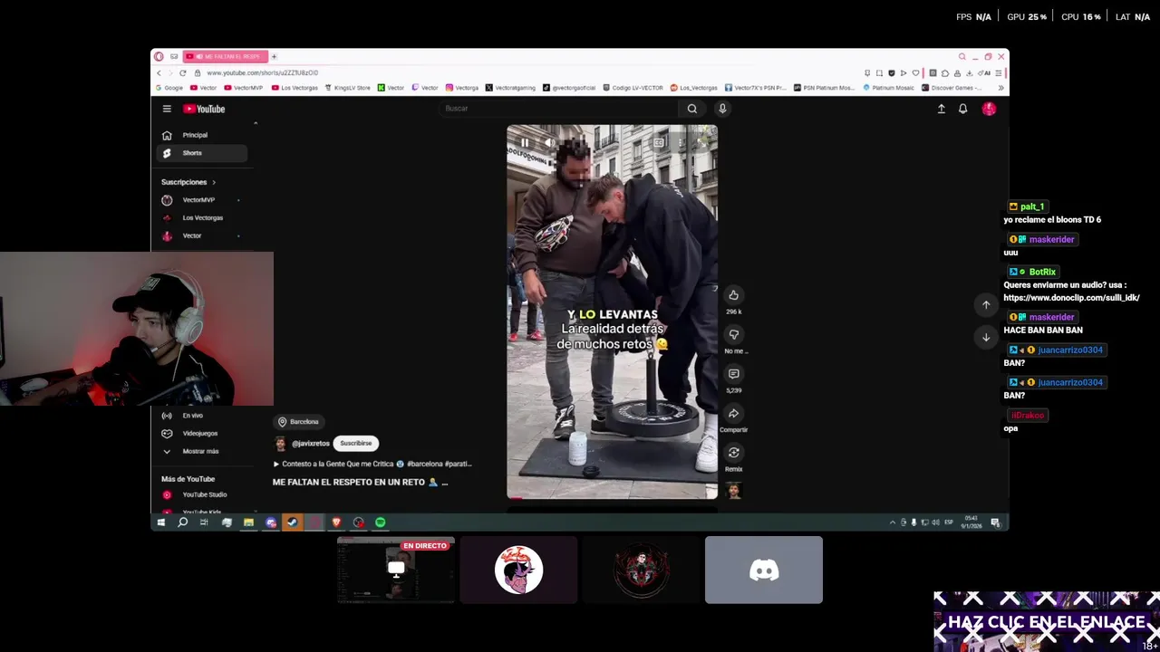
Task: Pause the playing Short
Action: 524,142
